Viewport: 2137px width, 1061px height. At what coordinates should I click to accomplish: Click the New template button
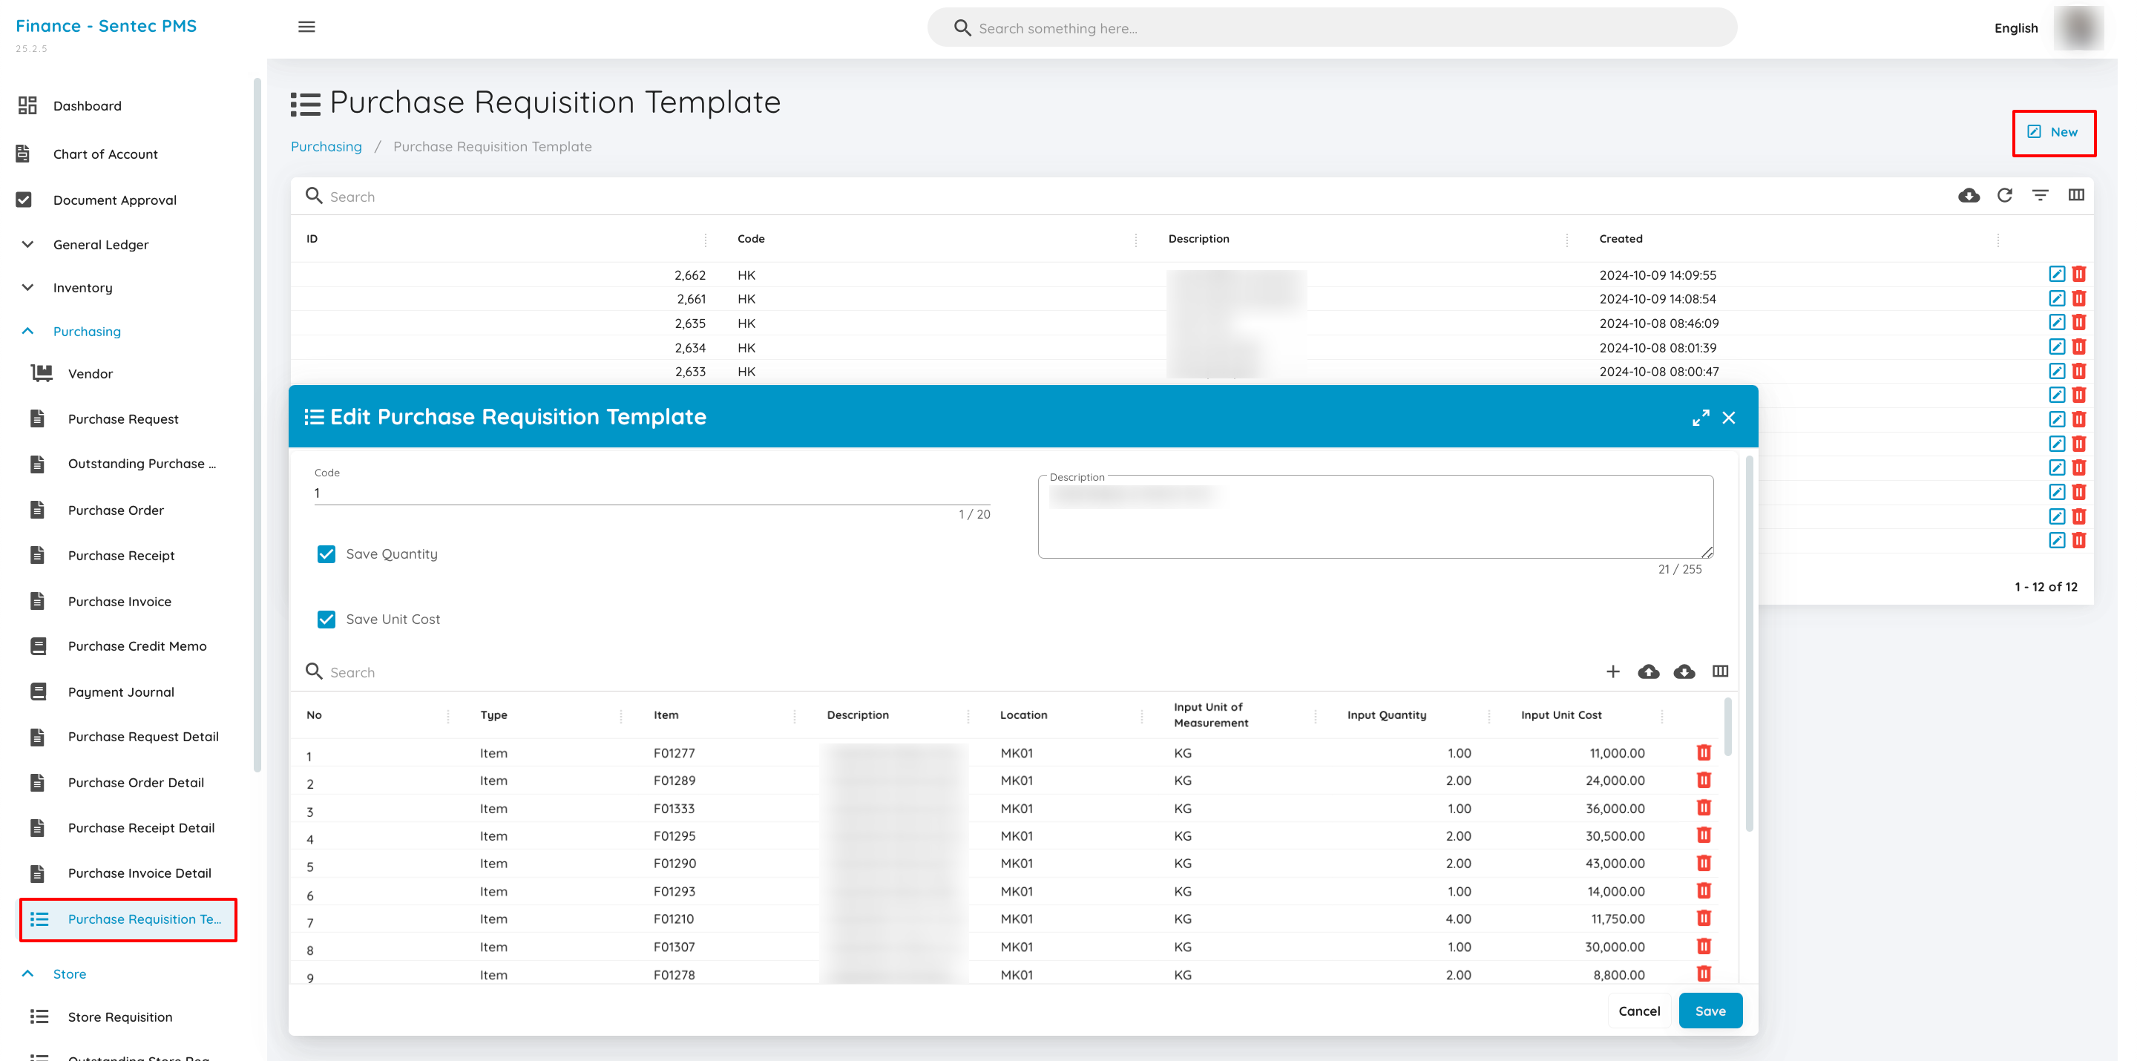point(2053,132)
